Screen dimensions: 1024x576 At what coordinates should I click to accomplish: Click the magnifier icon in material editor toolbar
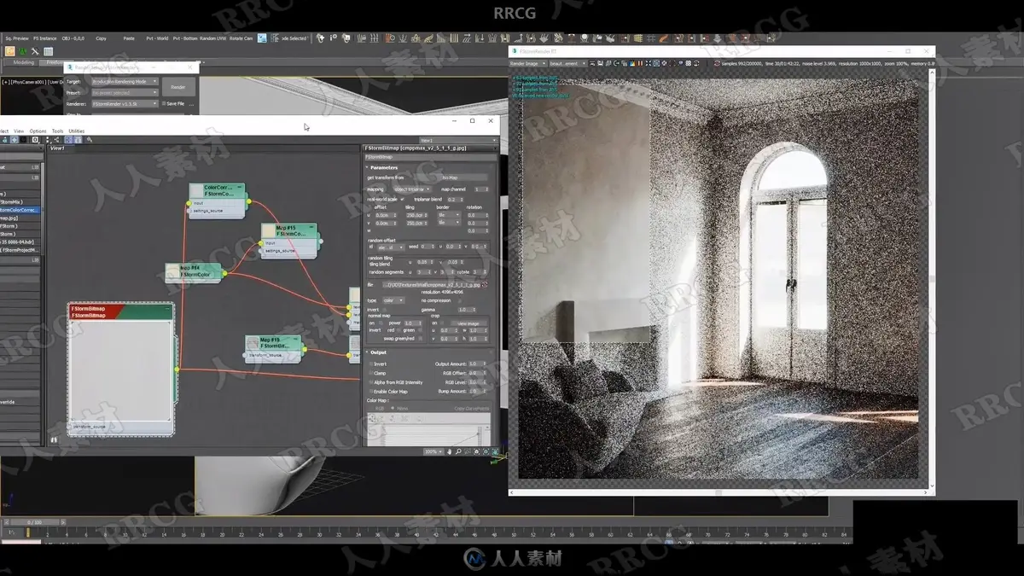click(89, 139)
